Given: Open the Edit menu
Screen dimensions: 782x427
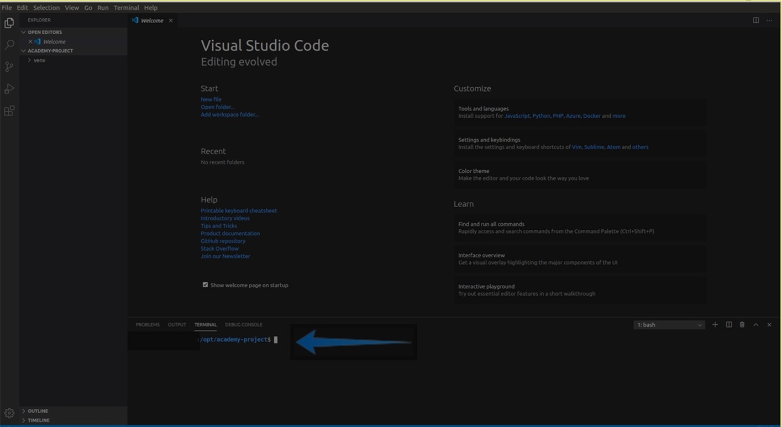Looking at the screenshot, I should [22, 8].
